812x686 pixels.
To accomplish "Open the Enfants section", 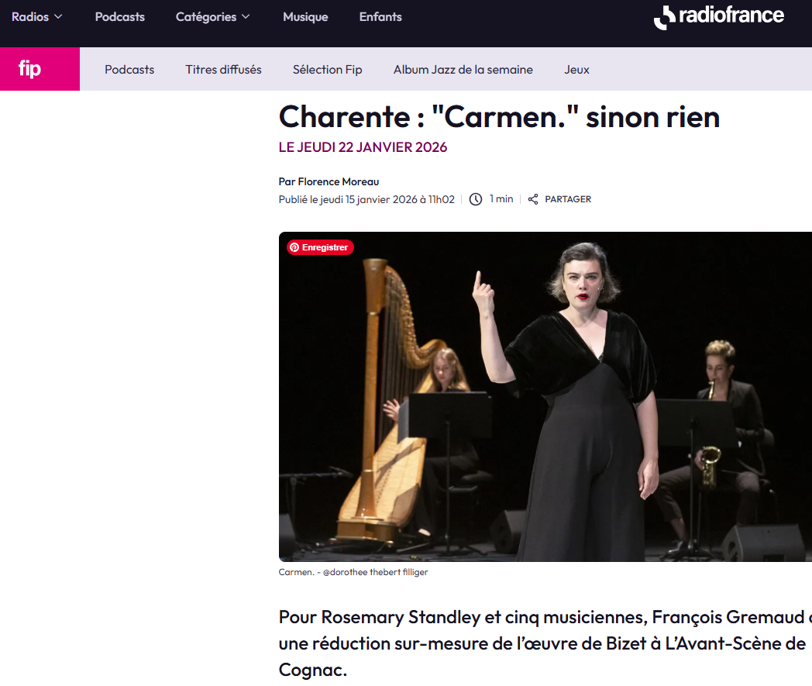I will point(380,17).
